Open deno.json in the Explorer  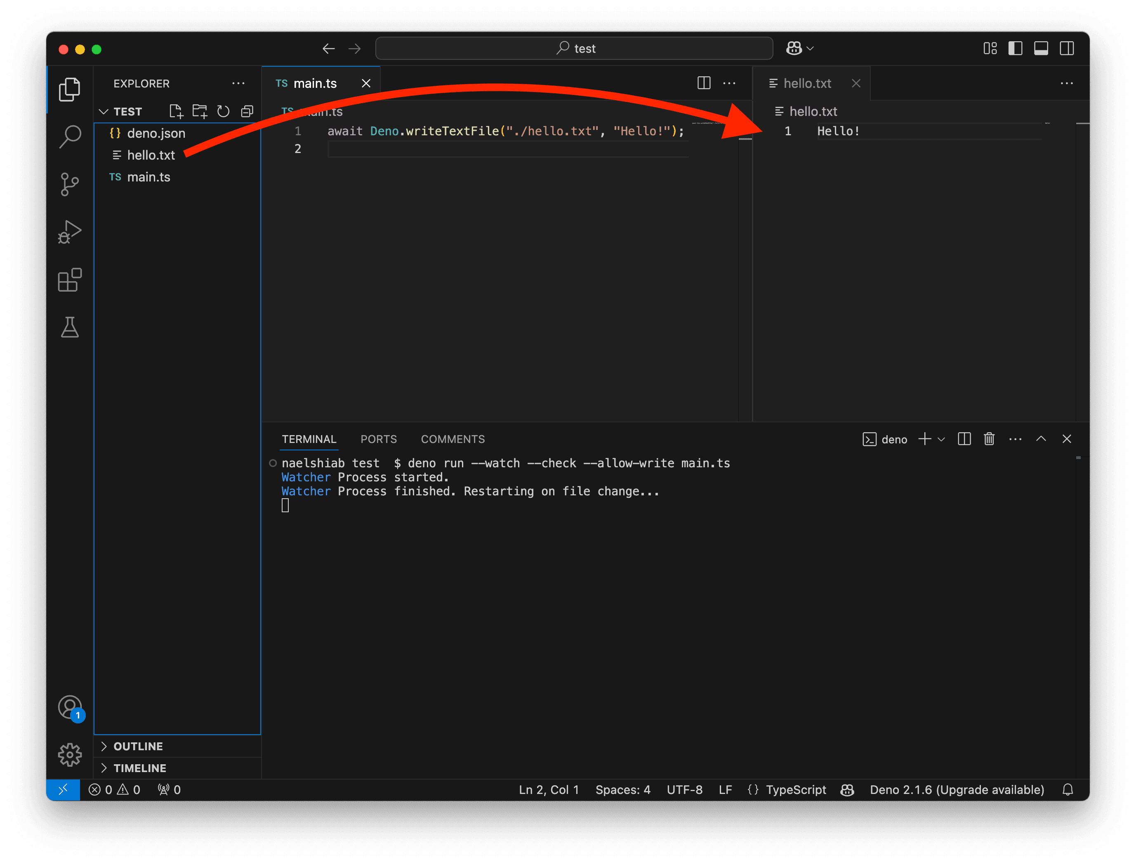pos(177,134)
